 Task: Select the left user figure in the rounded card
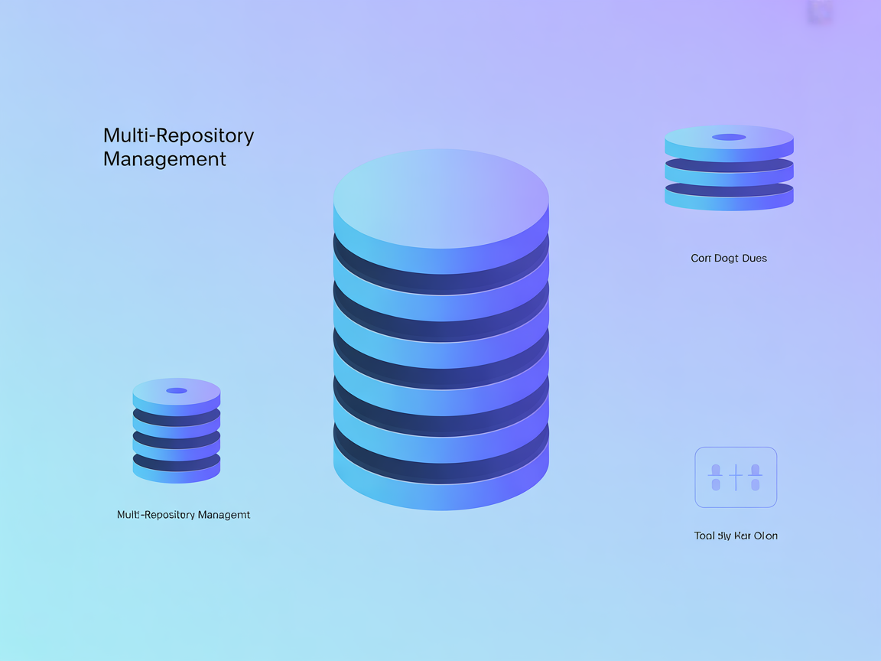click(x=714, y=478)
